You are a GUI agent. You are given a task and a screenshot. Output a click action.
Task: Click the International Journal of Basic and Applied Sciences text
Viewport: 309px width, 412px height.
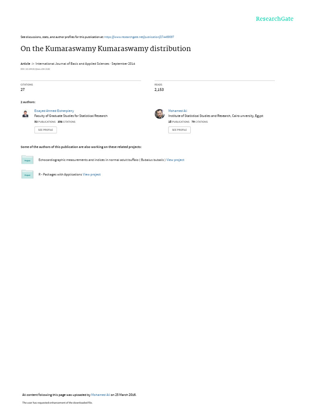tap(72, 64)
